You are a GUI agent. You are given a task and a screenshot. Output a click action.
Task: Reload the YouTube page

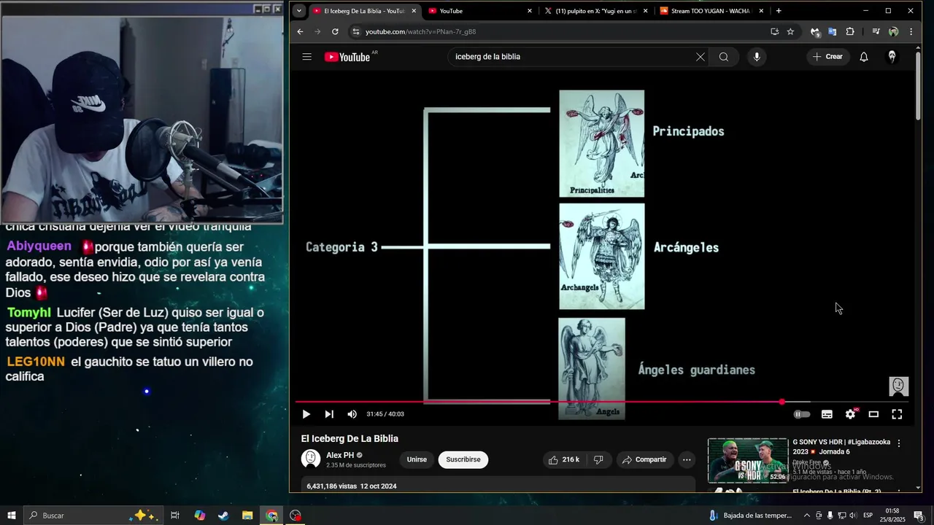click(335, 31)
